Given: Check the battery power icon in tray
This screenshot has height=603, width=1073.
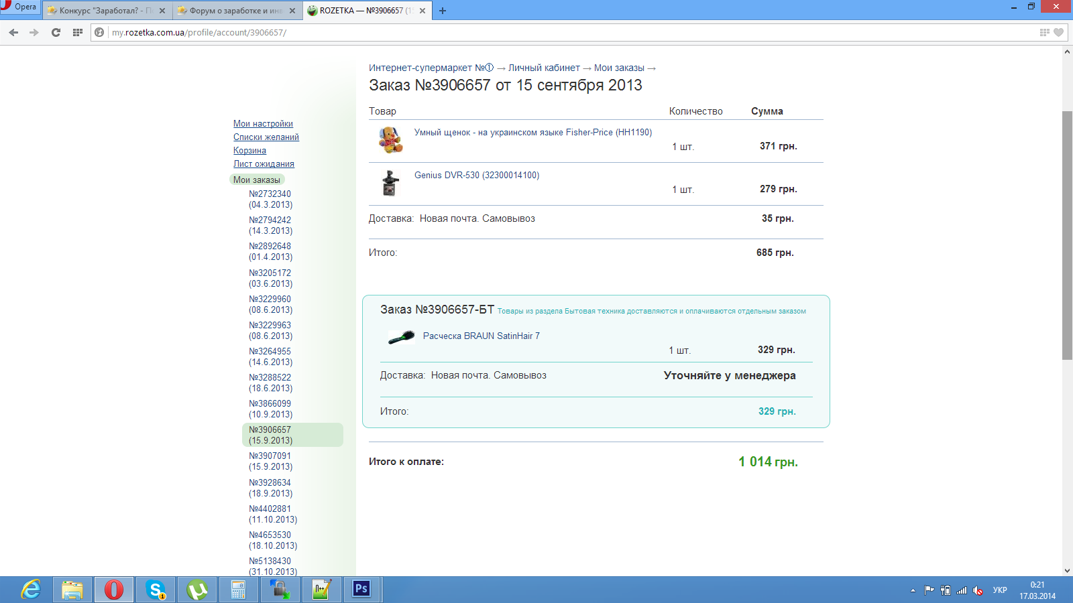Looking at the screenshot, I should pos(946,590).
